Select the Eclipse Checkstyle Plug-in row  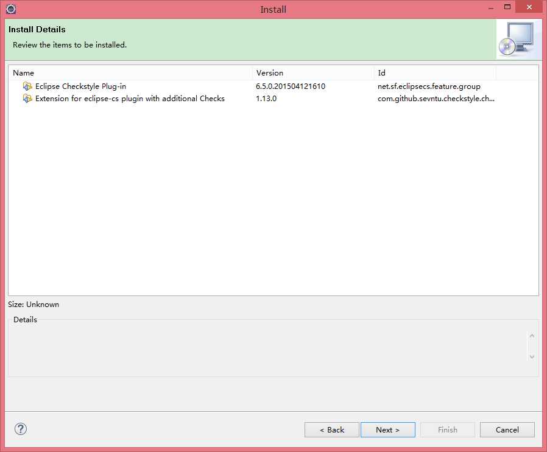(x=273, y=86)
